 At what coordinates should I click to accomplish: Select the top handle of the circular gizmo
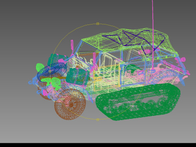[98, 24]
